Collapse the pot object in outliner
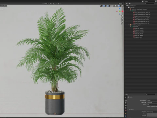 pyautogui.click(x=129, y=25)
